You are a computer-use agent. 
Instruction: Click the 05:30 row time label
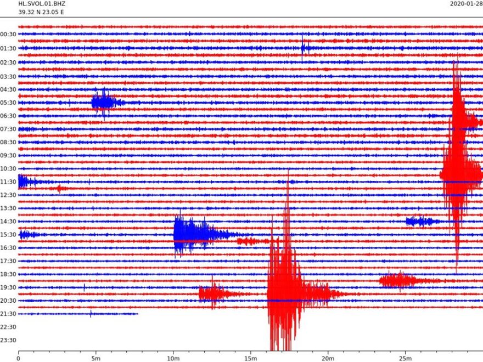(x=8, y=103)
